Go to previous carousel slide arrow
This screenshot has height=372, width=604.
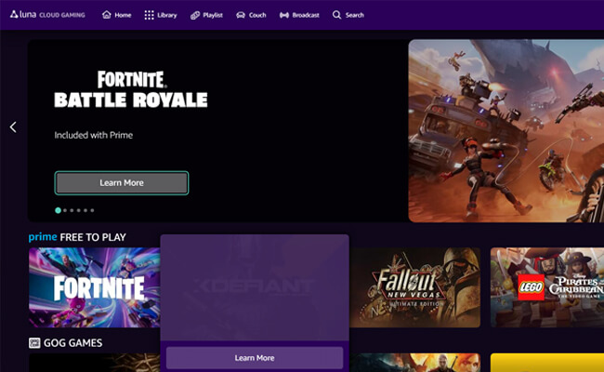(x=13, y=126)
